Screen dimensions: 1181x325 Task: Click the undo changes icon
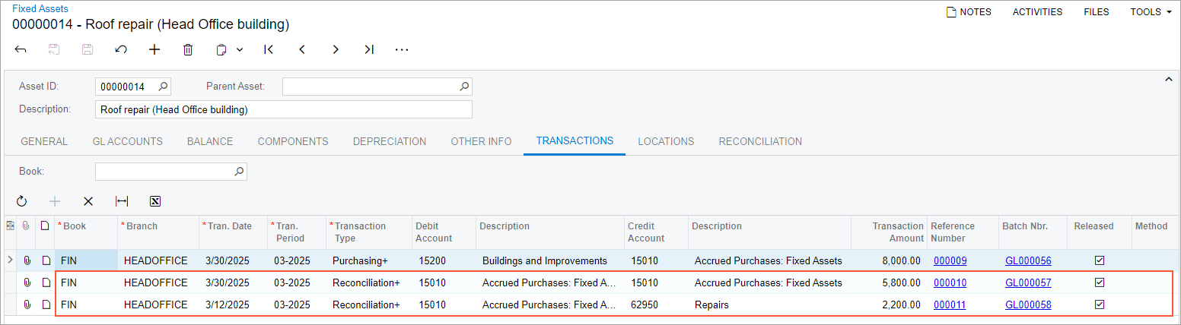[x=121, y=49]
